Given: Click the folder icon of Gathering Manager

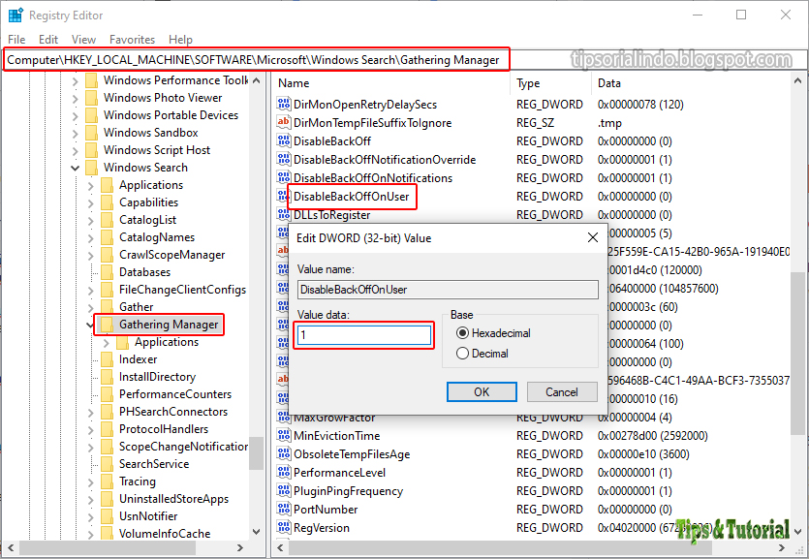Looking at the screenshot, I should [107, 325].
